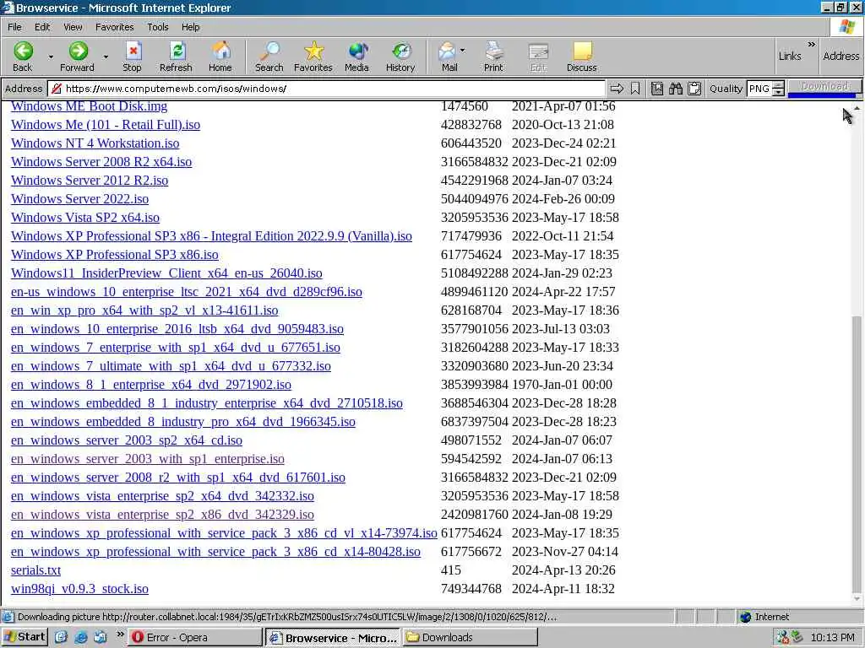Open the Tools menu
Viewport: 865px width, 648px height.
(158, 27)
